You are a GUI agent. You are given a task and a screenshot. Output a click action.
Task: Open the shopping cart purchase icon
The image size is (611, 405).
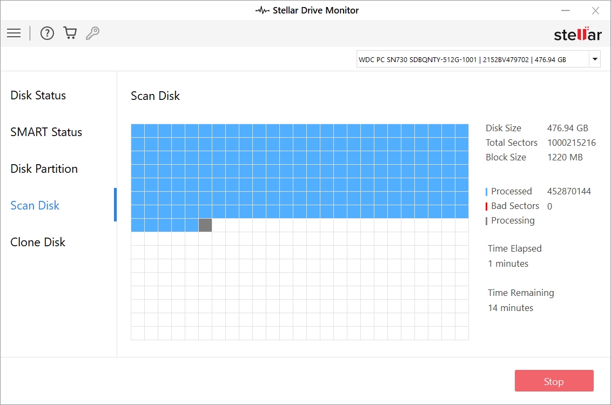[x=70, y=33]
